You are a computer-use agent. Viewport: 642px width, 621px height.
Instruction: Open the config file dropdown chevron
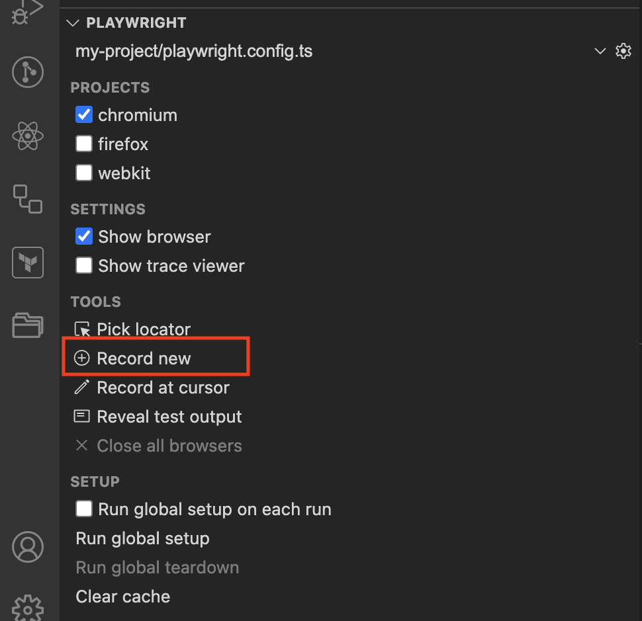[x=600, y=51]
